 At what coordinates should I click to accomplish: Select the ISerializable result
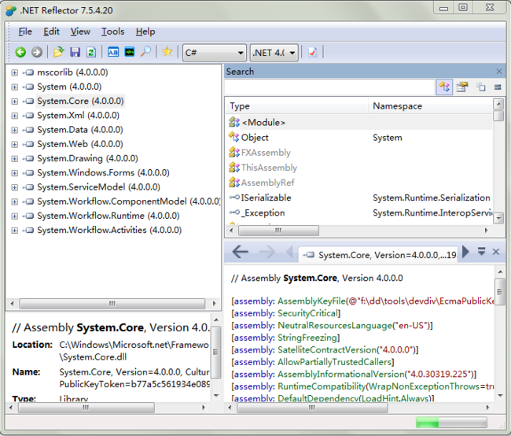pyautogui.click(x=267, y=198)
